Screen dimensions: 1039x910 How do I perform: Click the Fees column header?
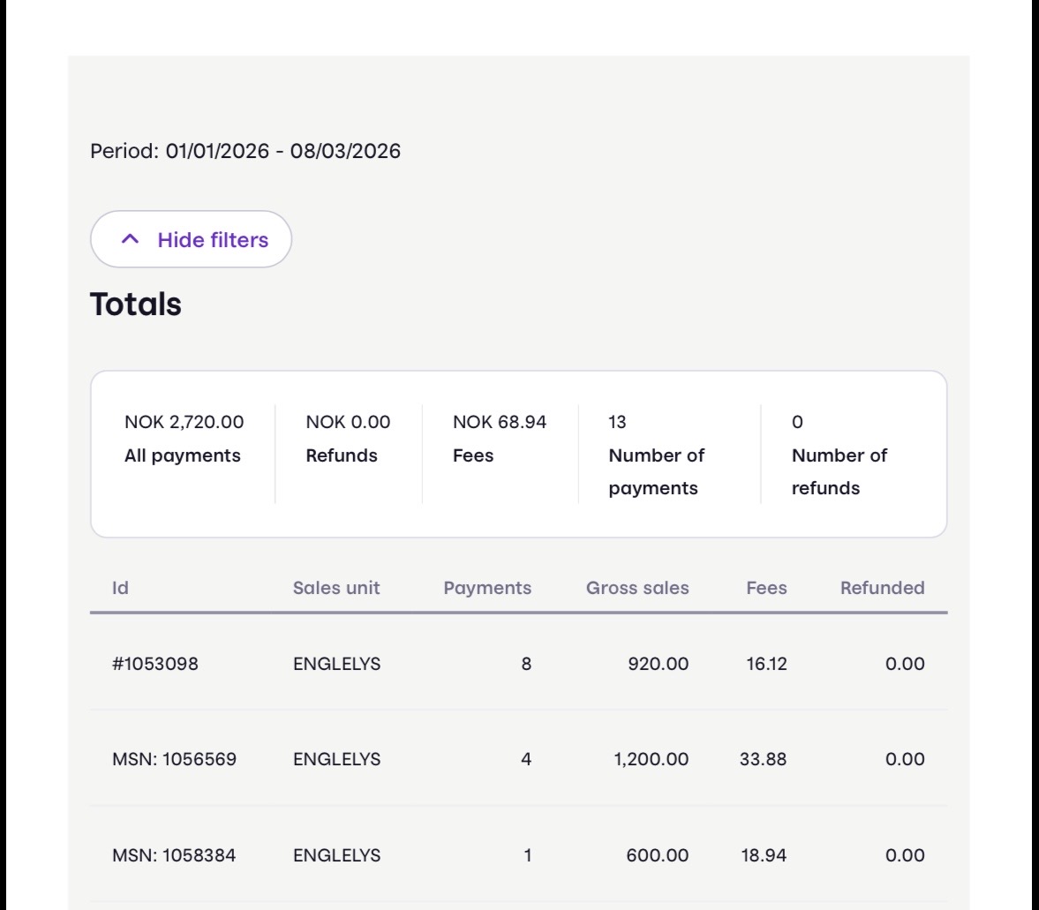tap(766, 588)
